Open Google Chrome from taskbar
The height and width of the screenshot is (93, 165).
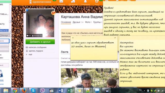pos(15,90)
